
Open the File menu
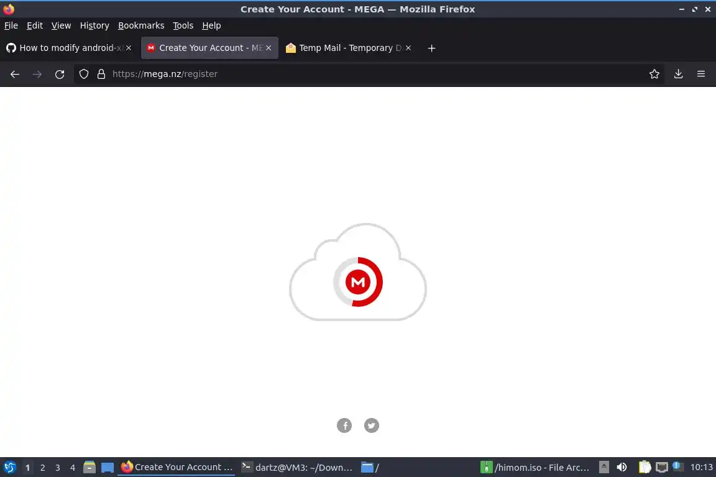click(11, 25)
